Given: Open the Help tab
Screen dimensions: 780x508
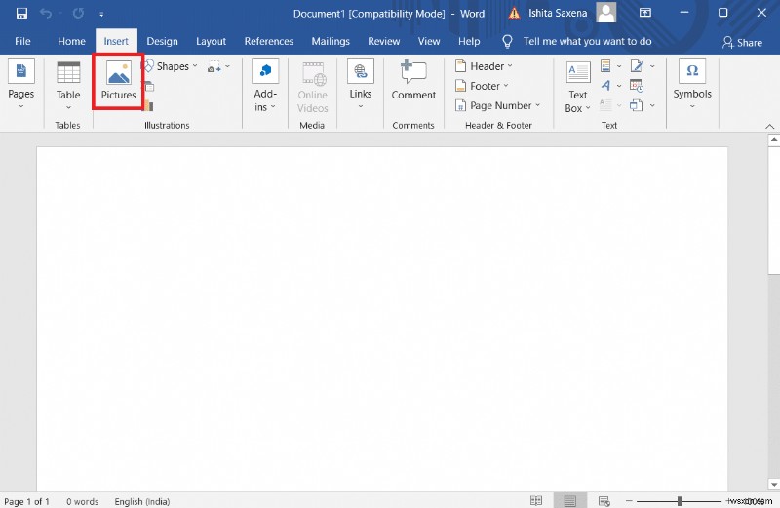Looking at the screenshot, I should tap(469, 41).
